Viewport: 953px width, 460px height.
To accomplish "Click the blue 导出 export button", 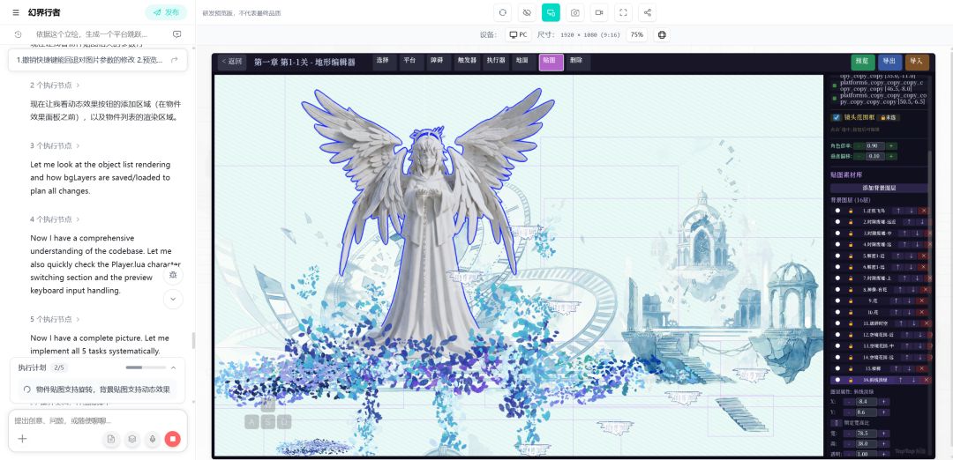I will point(889,62).
